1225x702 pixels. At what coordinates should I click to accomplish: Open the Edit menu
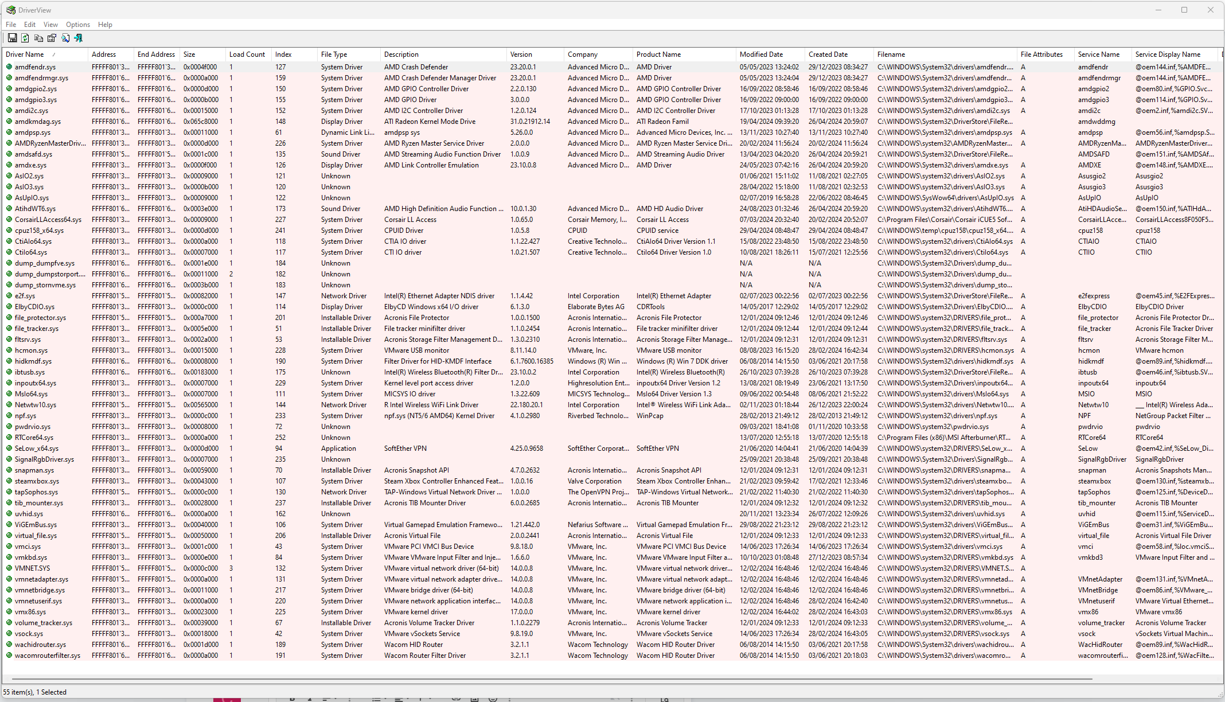[30, 25]
